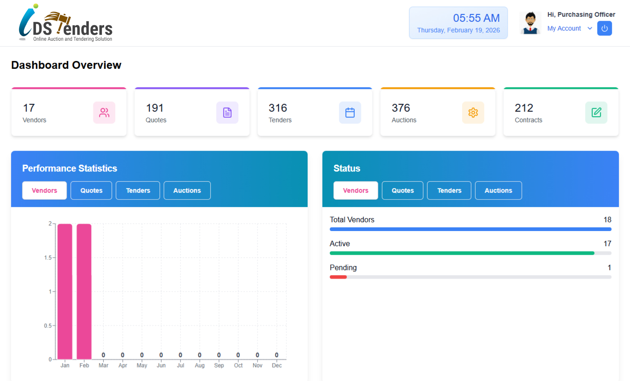The image size is (630, 381).
Task: Click the Auctions gear icon
Action: click(473, 113)
